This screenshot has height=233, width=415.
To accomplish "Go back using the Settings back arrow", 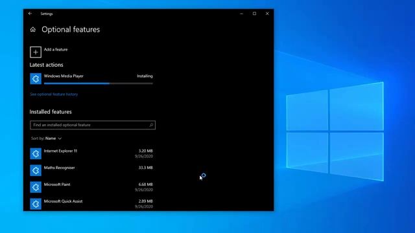I will coord(30,14).
